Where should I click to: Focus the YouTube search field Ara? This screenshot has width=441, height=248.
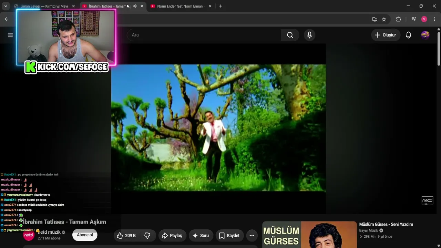click(204, 35)
